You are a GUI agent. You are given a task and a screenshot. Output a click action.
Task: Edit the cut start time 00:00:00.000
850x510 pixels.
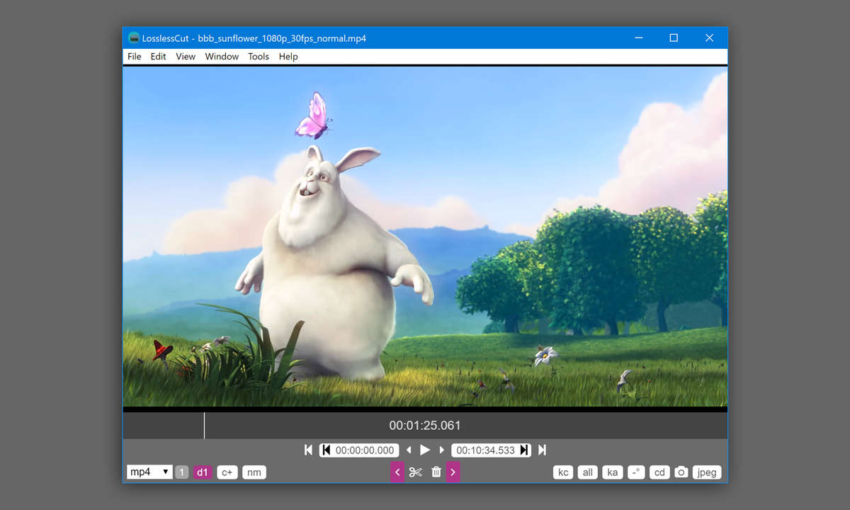365,450
